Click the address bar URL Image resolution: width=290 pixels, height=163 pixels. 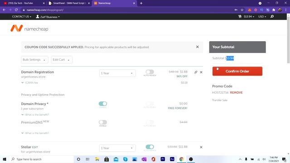[45, 10]
